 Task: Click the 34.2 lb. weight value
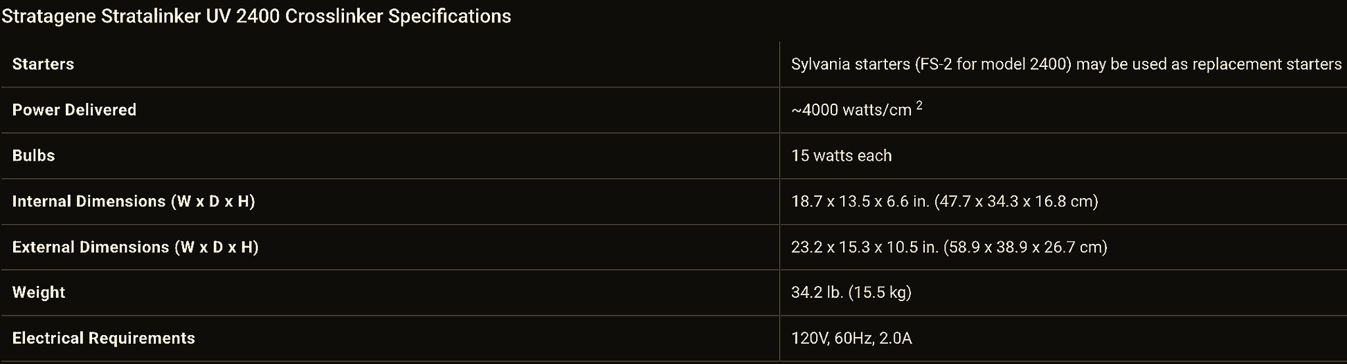click(817, 292)
